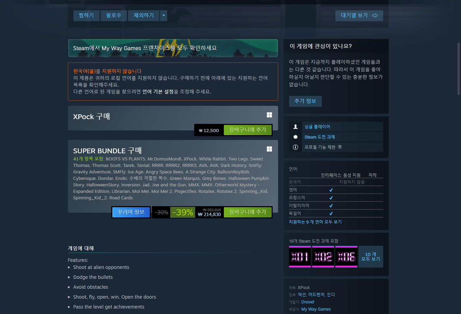The image size is (461, 314).
Task: Open 꾸러미 정보 bundle info
Action: (x=131, y=212)
